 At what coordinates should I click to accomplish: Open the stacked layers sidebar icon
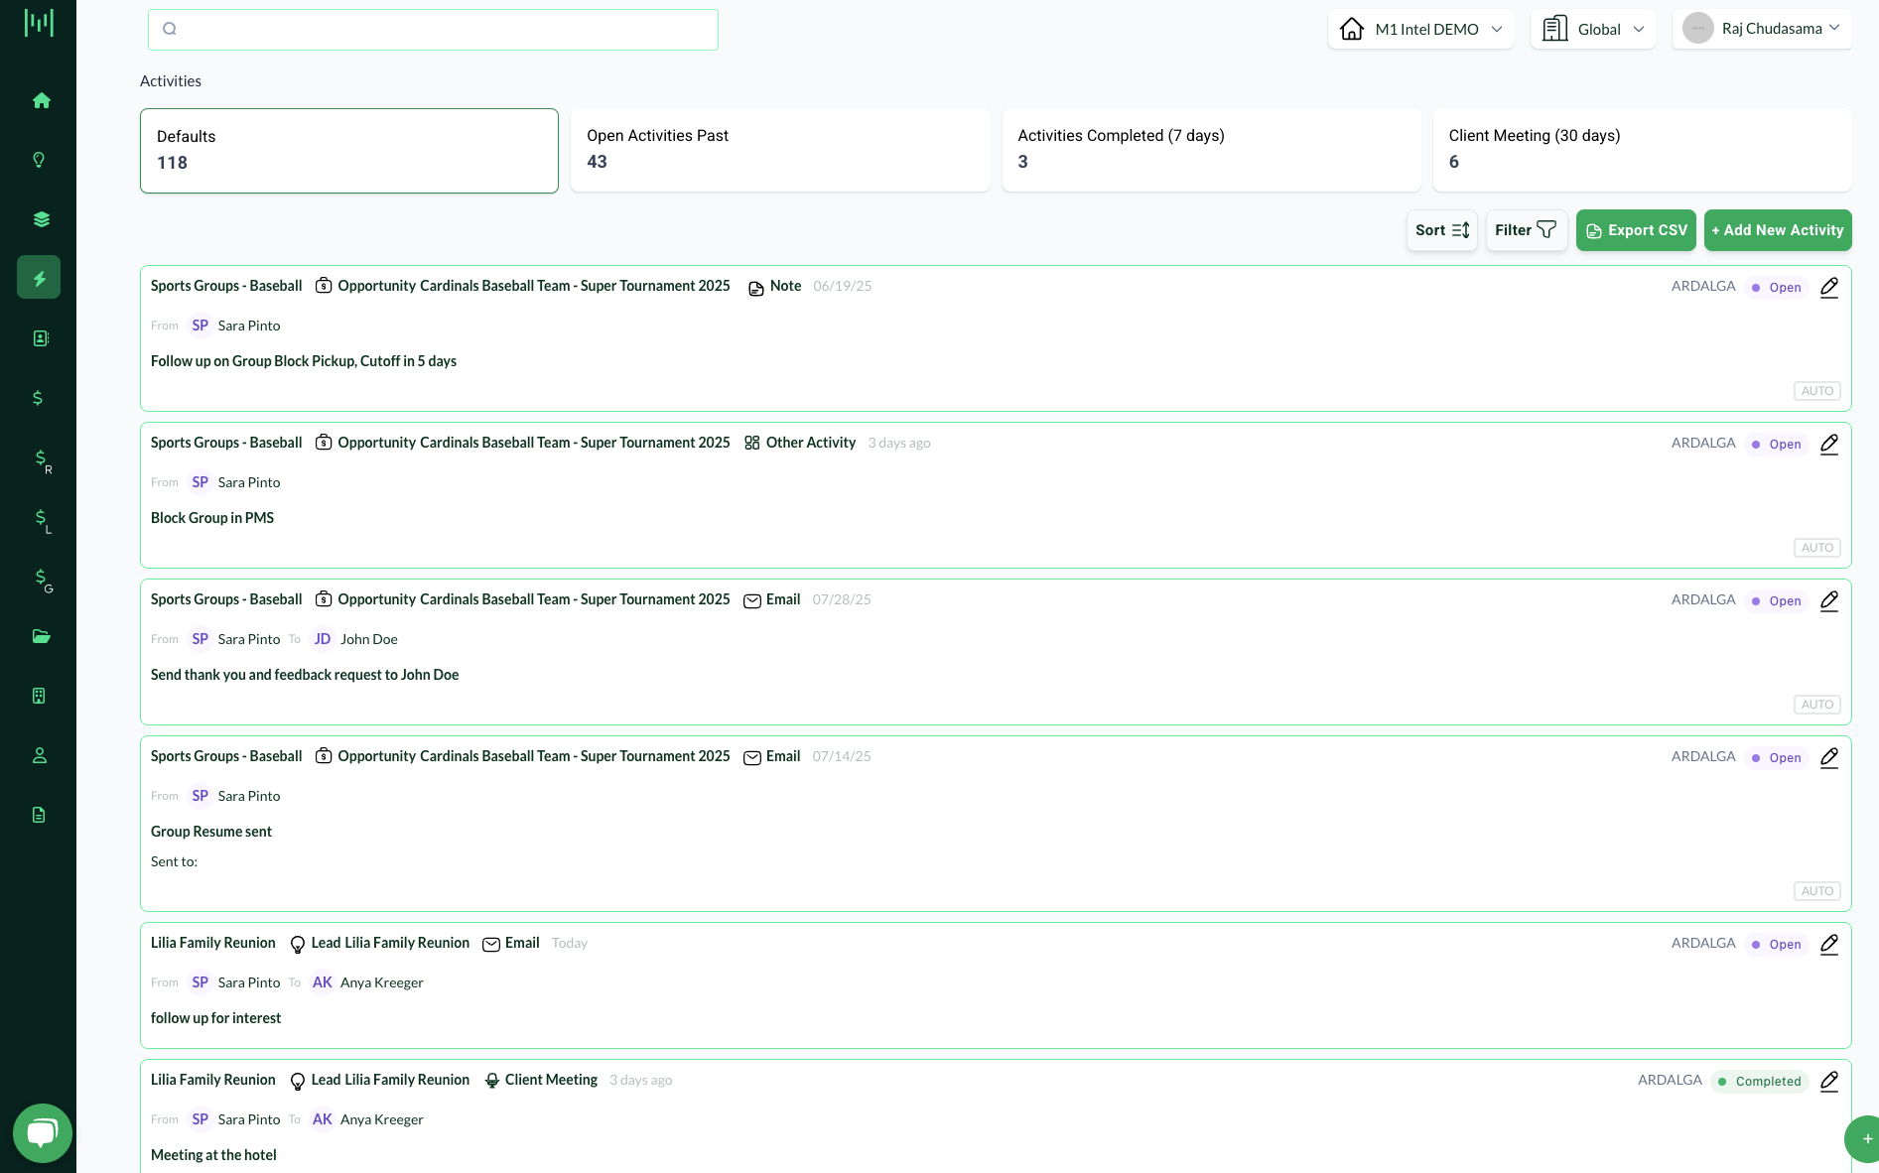[41, 219]
